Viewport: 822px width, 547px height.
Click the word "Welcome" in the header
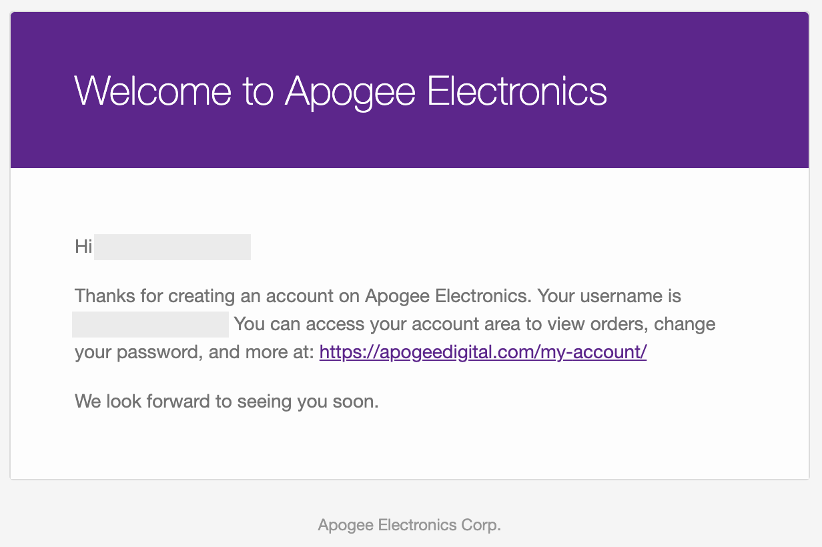[x=153, y=91]
